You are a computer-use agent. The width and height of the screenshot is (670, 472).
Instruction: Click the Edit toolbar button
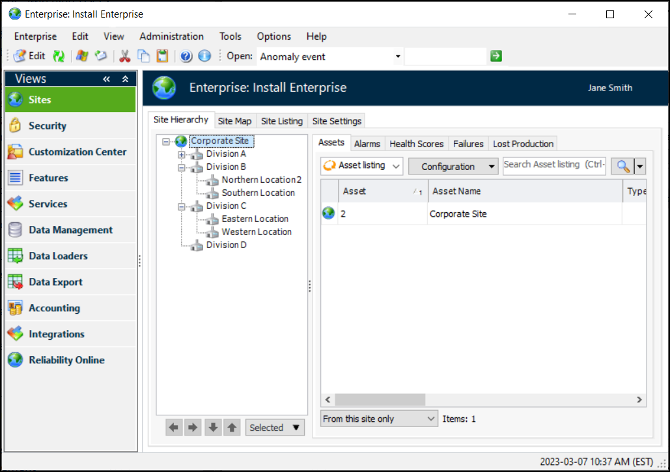click(29, 56)
